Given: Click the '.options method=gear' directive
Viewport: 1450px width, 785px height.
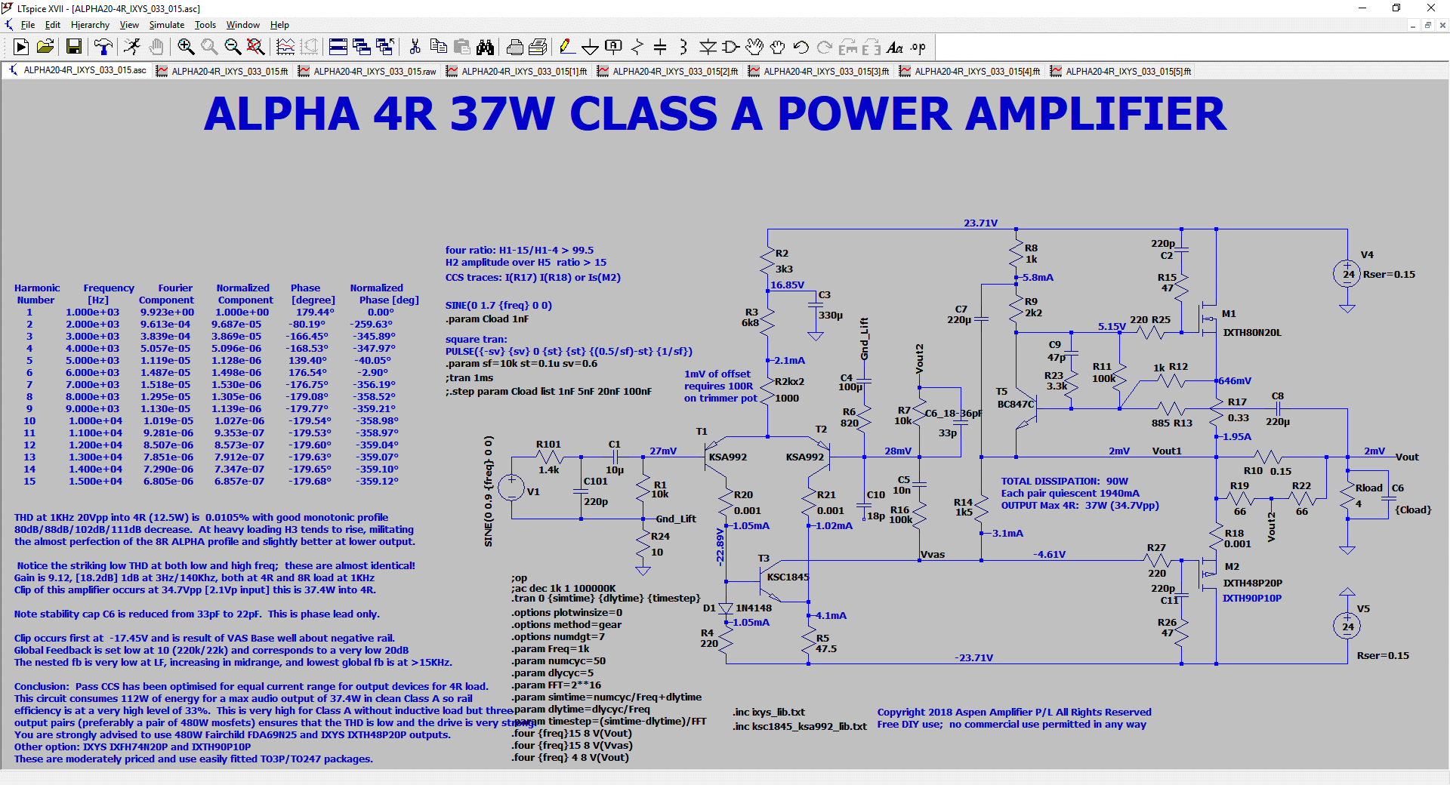Looking at the screenshot, I should pyautogui.click(x=566, y=624).
